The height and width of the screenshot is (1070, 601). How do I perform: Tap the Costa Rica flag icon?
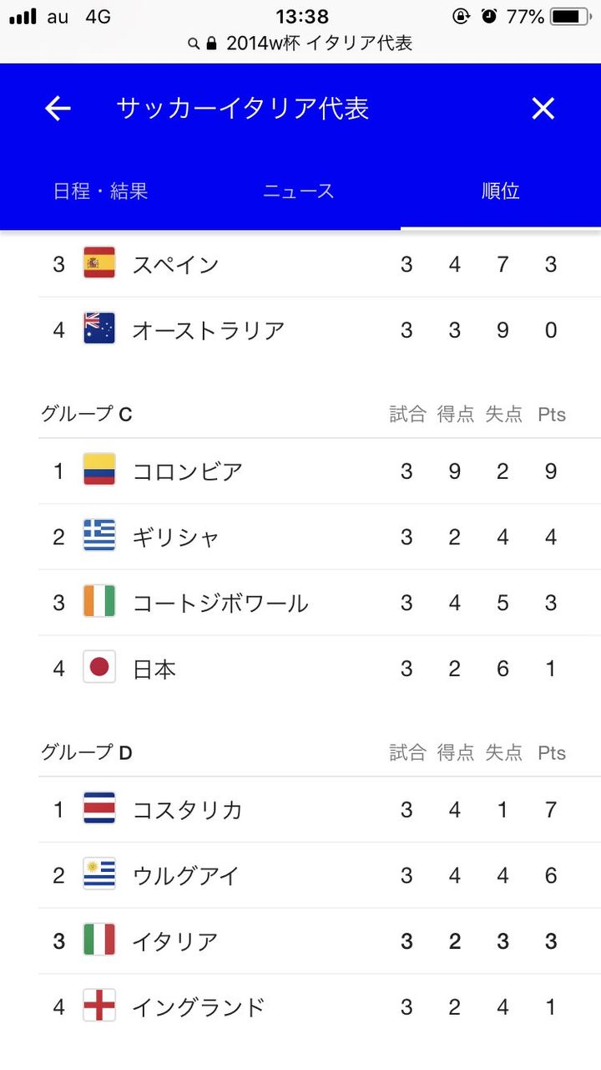tap(99, 809)
